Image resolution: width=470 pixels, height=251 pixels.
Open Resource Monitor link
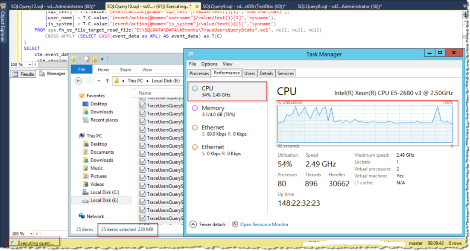point(264,224)
